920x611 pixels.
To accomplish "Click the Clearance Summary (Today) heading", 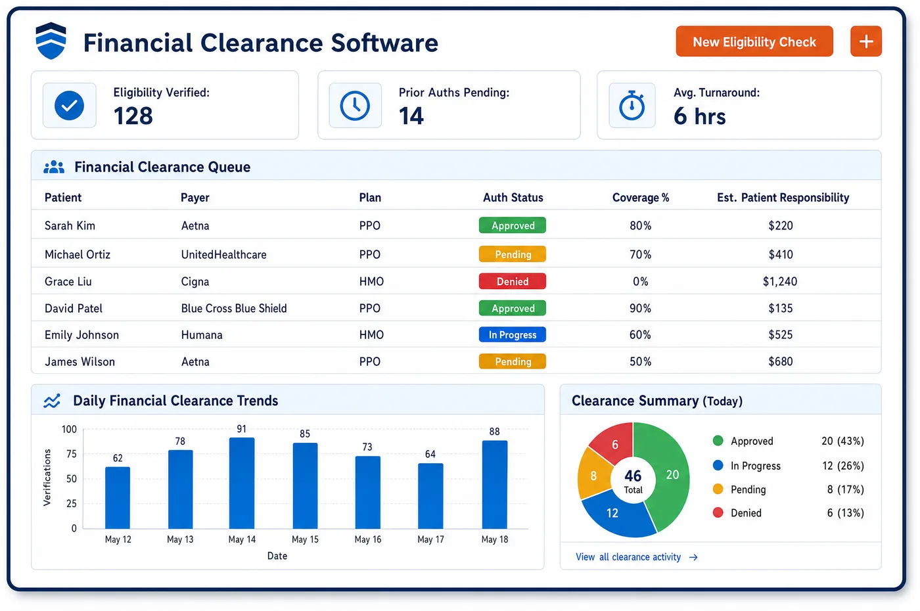I will tap(657, 401).
